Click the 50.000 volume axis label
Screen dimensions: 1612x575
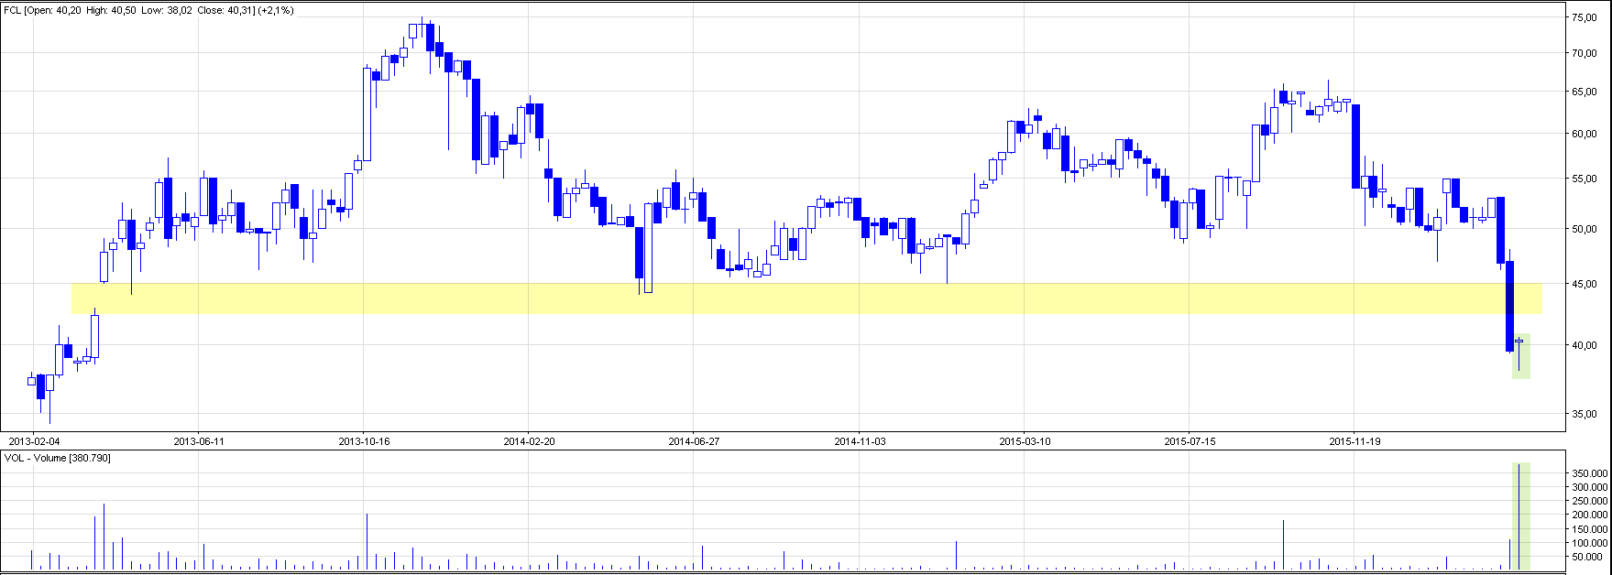pyautogui.click(x=1588, y=557)
